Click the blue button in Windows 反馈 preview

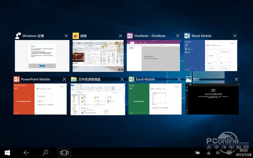(42, 66)
